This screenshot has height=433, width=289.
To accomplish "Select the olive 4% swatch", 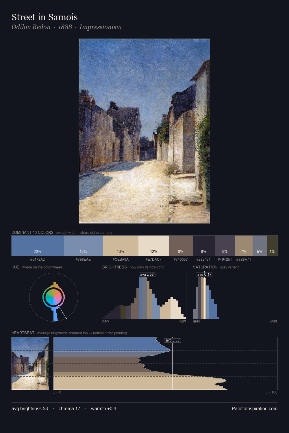I will pyautogui.click(x=272, y=246).
